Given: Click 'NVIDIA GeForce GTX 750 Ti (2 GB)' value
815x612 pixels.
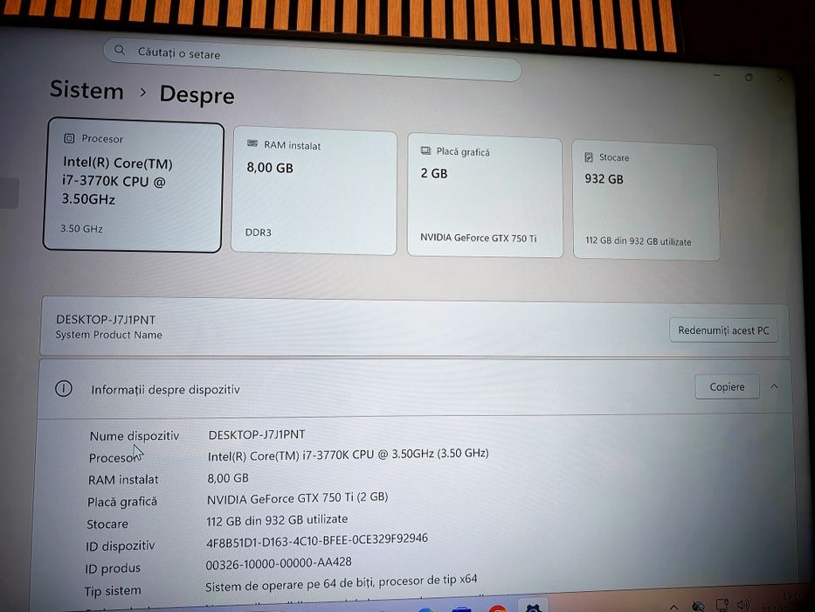Looking at the screenshot, I should (x=297, y=498).
